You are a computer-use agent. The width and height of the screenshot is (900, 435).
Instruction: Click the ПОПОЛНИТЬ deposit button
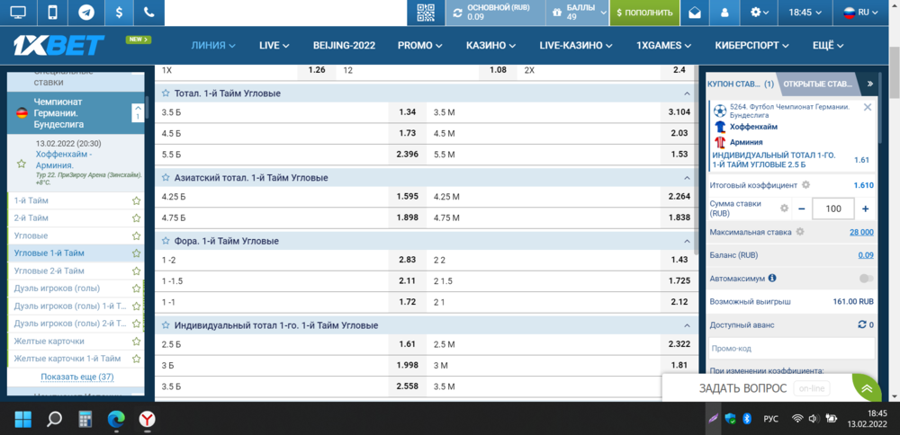tap(644, 13)
